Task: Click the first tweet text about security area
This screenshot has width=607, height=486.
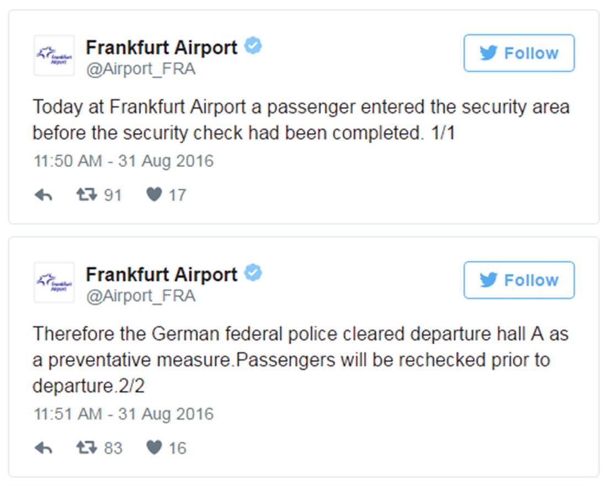Action: click(x=300, y=120)
